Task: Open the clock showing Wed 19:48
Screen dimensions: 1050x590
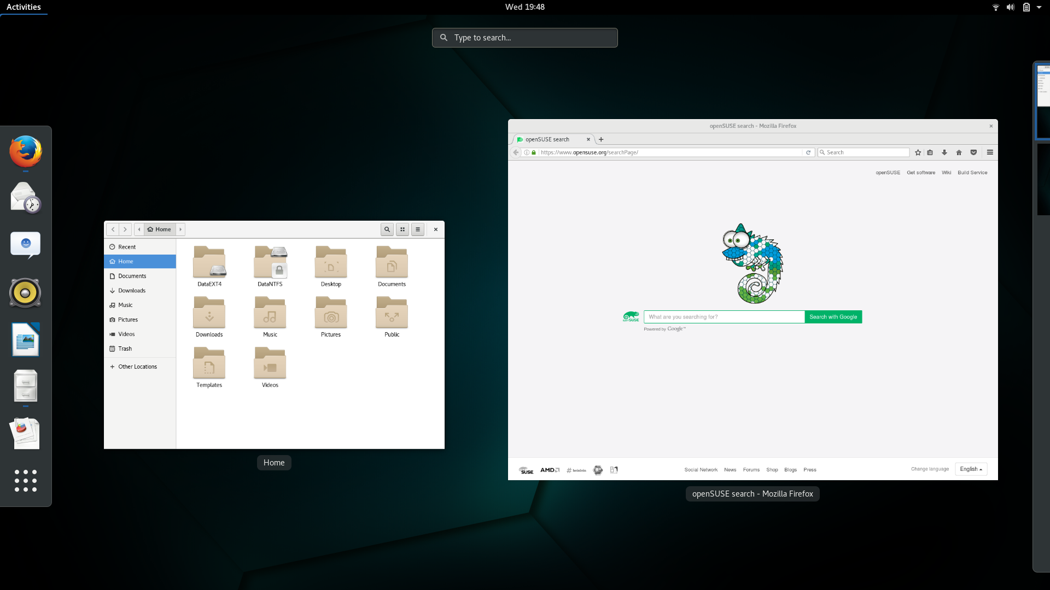Action: [524, 7]
